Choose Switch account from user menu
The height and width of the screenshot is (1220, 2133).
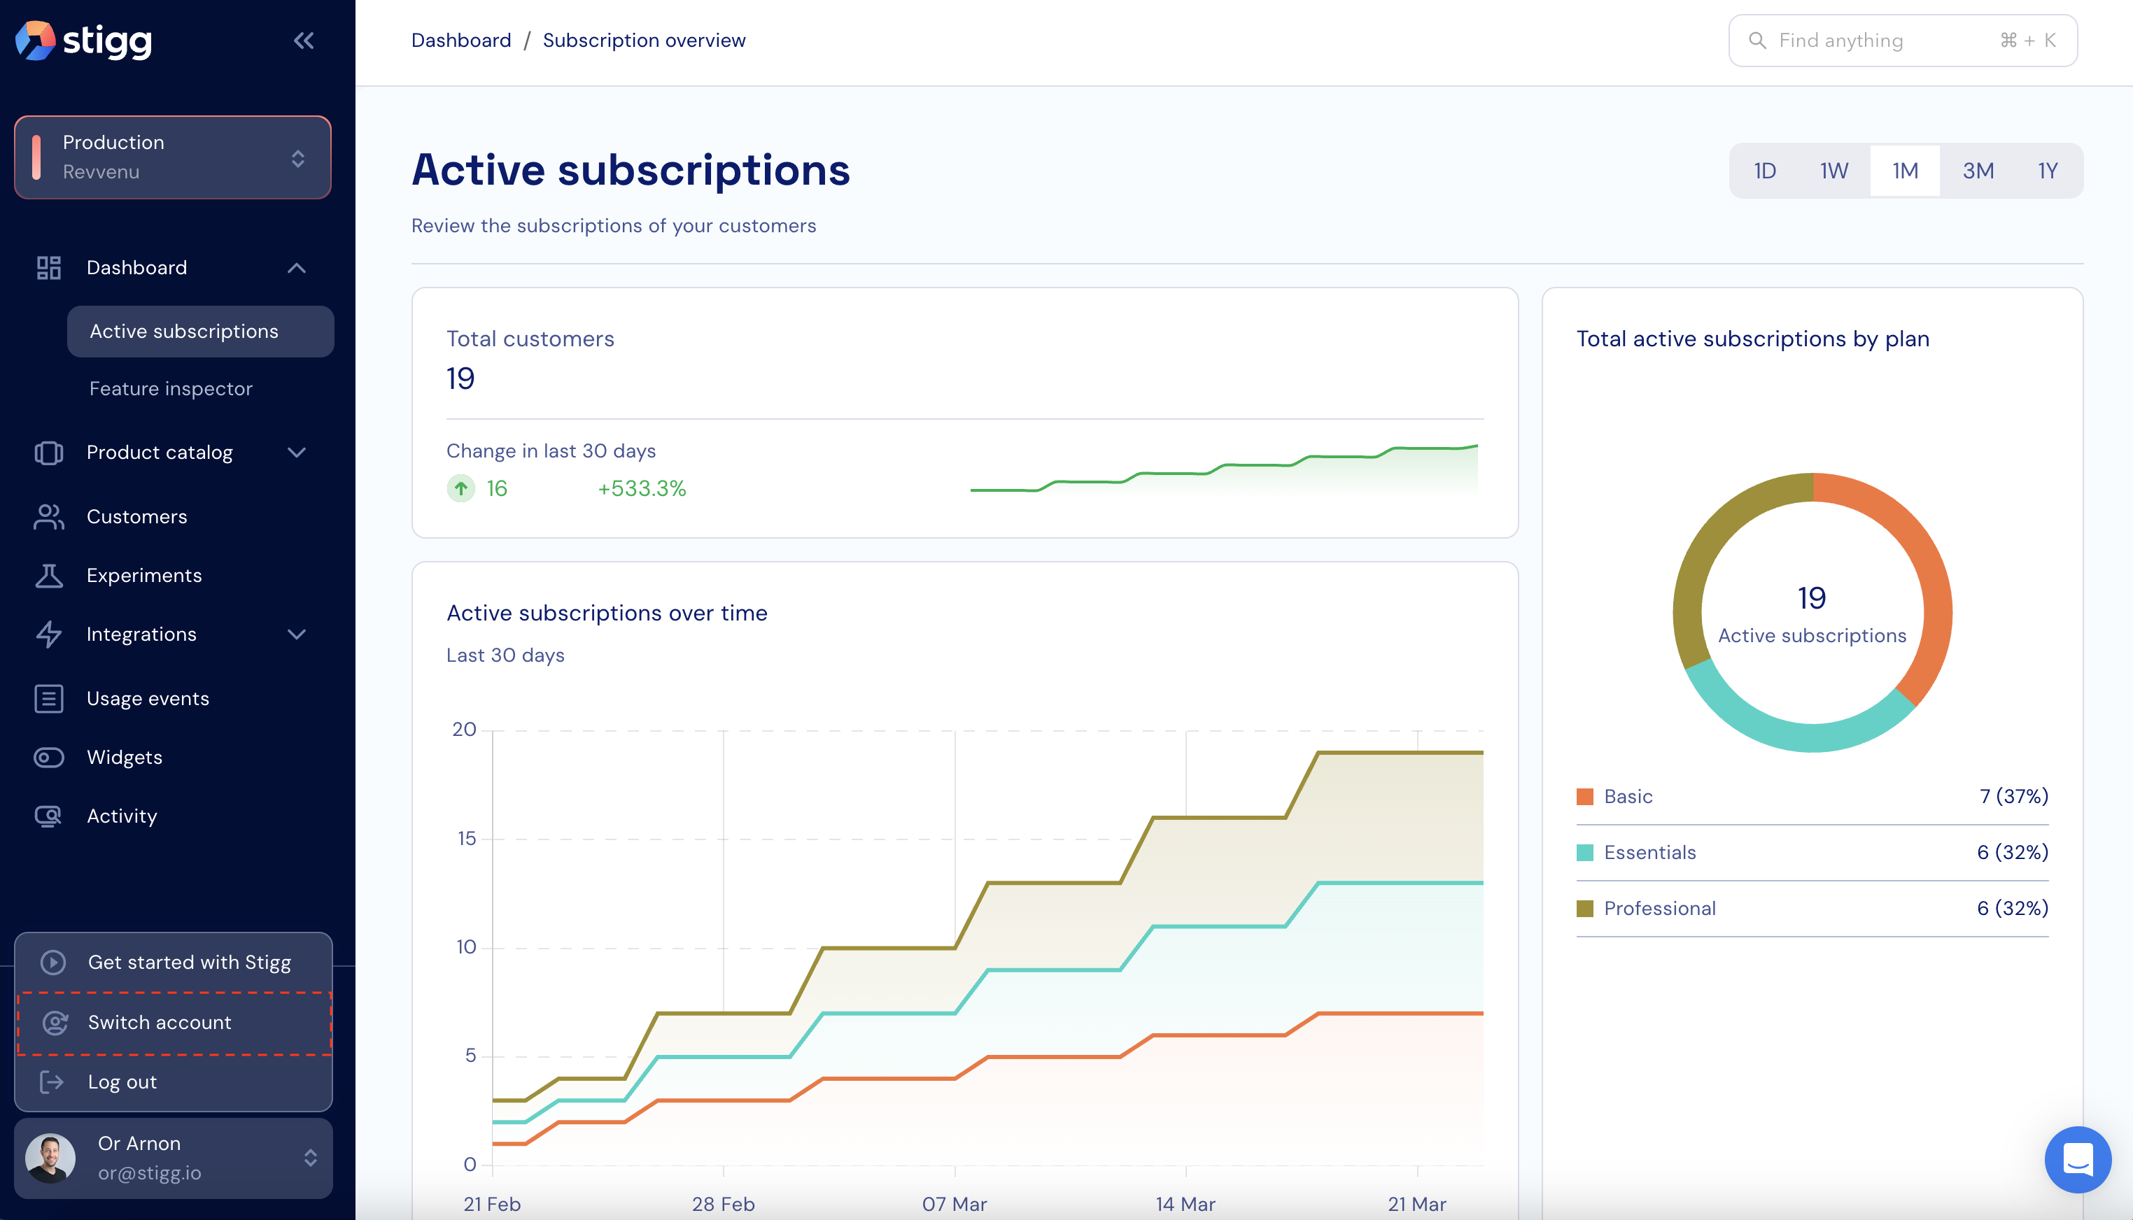coord(160,1022)
